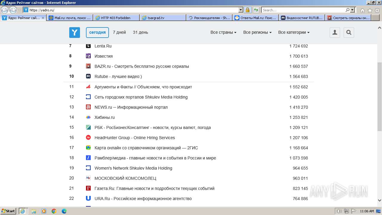This screenshot has height=215, width=382.
Task: Click the browser Back arrow button
Action: [x=5, y=10]
